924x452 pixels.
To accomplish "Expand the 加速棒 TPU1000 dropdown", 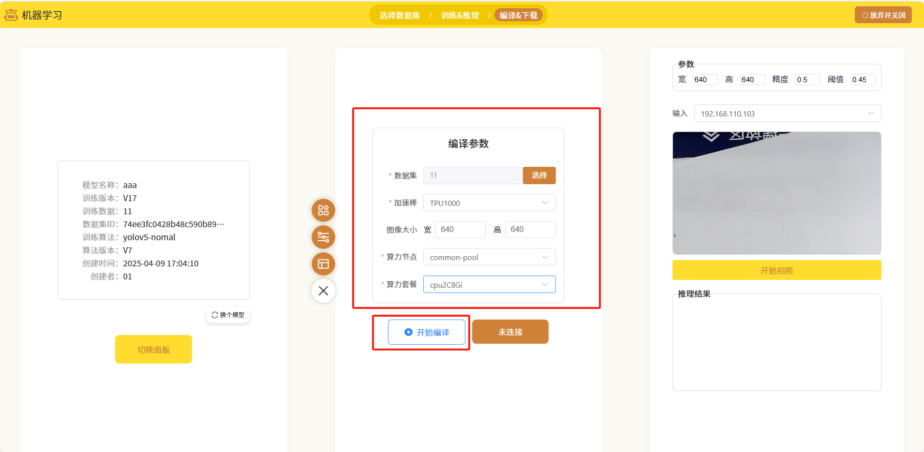I will click(x=489, y=203).
